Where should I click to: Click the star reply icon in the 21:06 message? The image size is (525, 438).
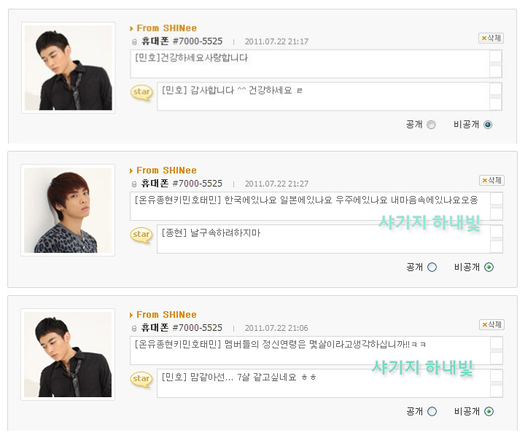pyautogui.click(x=141, y=379)
